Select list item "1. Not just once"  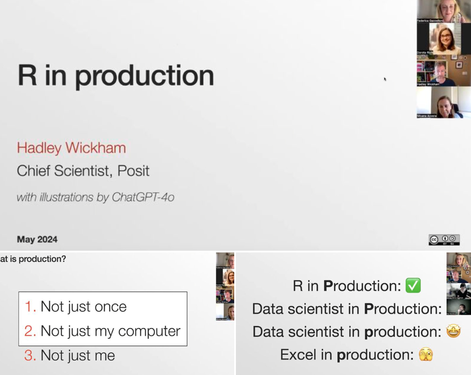tap(76, 307)
